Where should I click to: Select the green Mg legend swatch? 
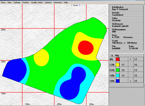(117, 70)
